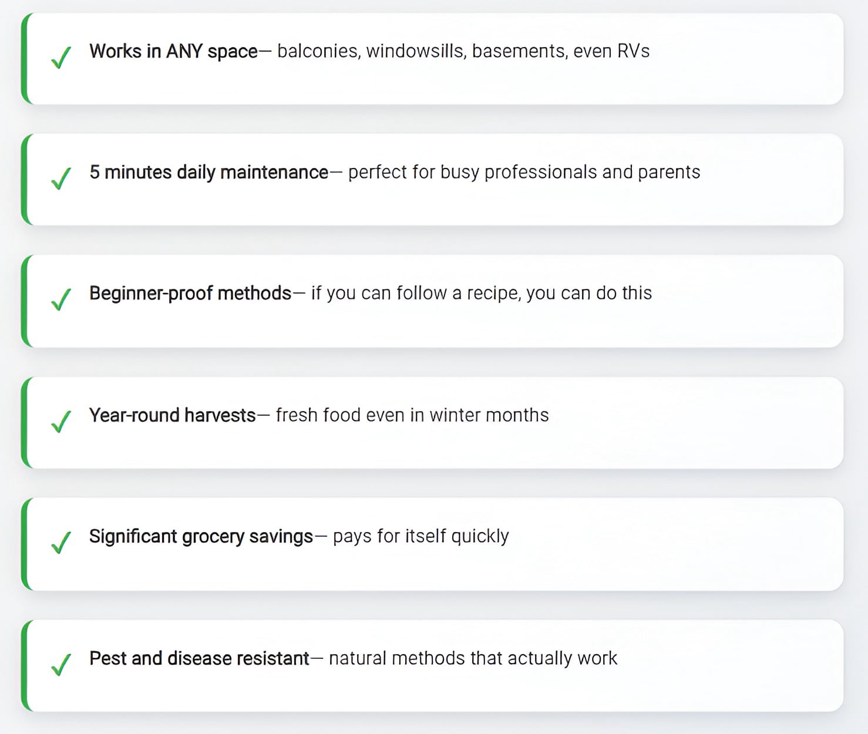Image resolution: width=868 pixels, height=734 pixels.
Task: Click the checkmark beside Works in ANY space
Action: (x=61, y=58)
